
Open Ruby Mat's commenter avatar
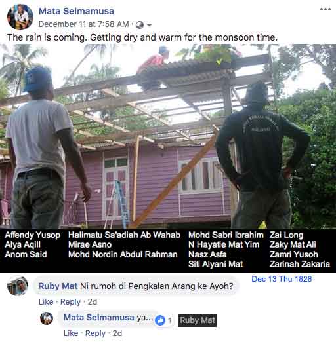pos(18,286)
